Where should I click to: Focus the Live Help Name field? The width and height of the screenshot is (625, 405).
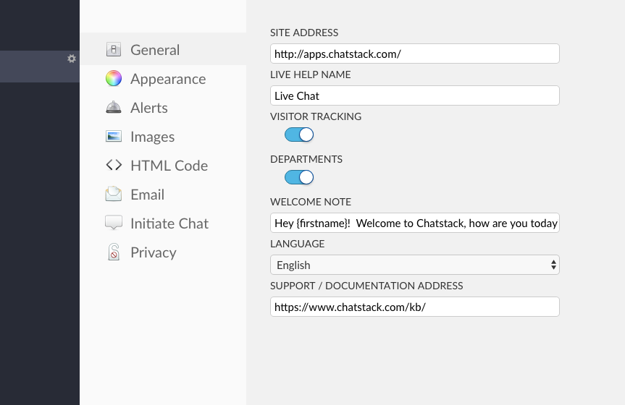click(415, 95)
